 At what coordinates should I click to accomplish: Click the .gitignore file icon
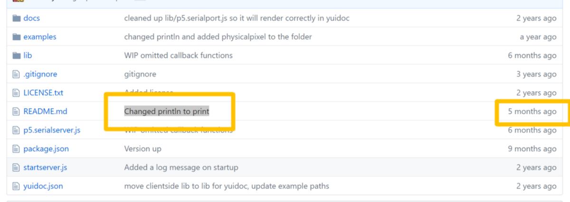coord(17,74)
